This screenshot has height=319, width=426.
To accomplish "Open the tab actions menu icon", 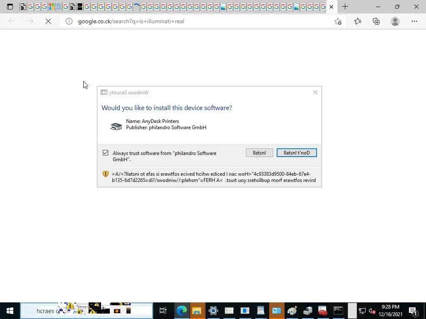I will point(10,7).
